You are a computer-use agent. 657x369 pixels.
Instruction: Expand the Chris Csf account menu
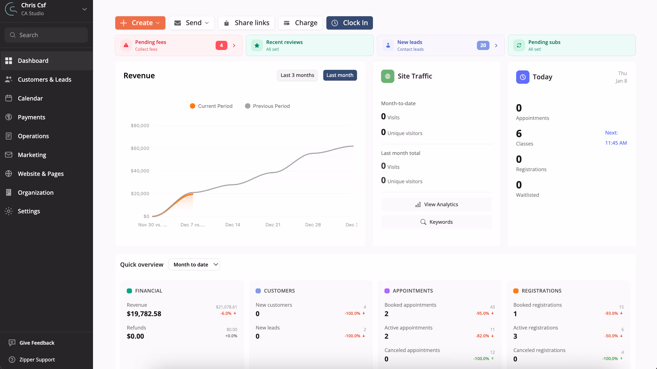[84, 9]
